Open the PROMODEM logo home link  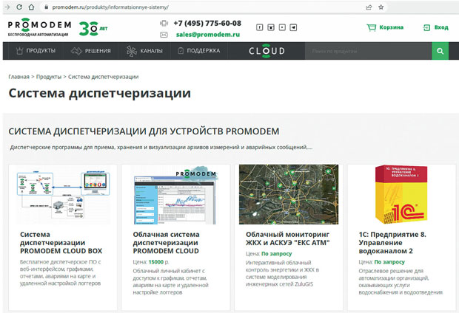(39, 27)
